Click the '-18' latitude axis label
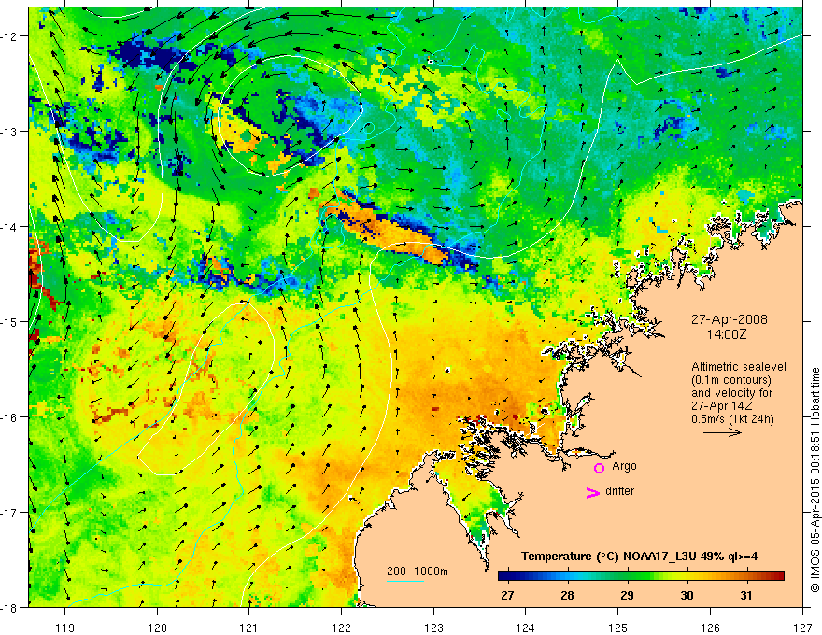The image size is (822, 635). [9, 607]
